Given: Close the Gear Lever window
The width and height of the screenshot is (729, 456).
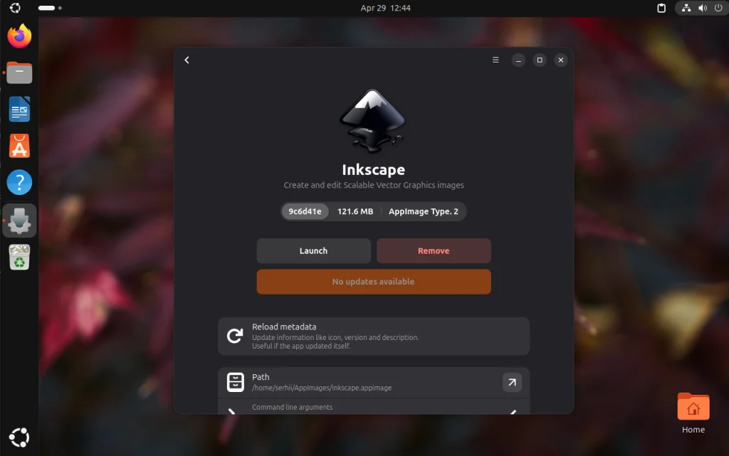Looking at the screenshot, I should [561, 60].
